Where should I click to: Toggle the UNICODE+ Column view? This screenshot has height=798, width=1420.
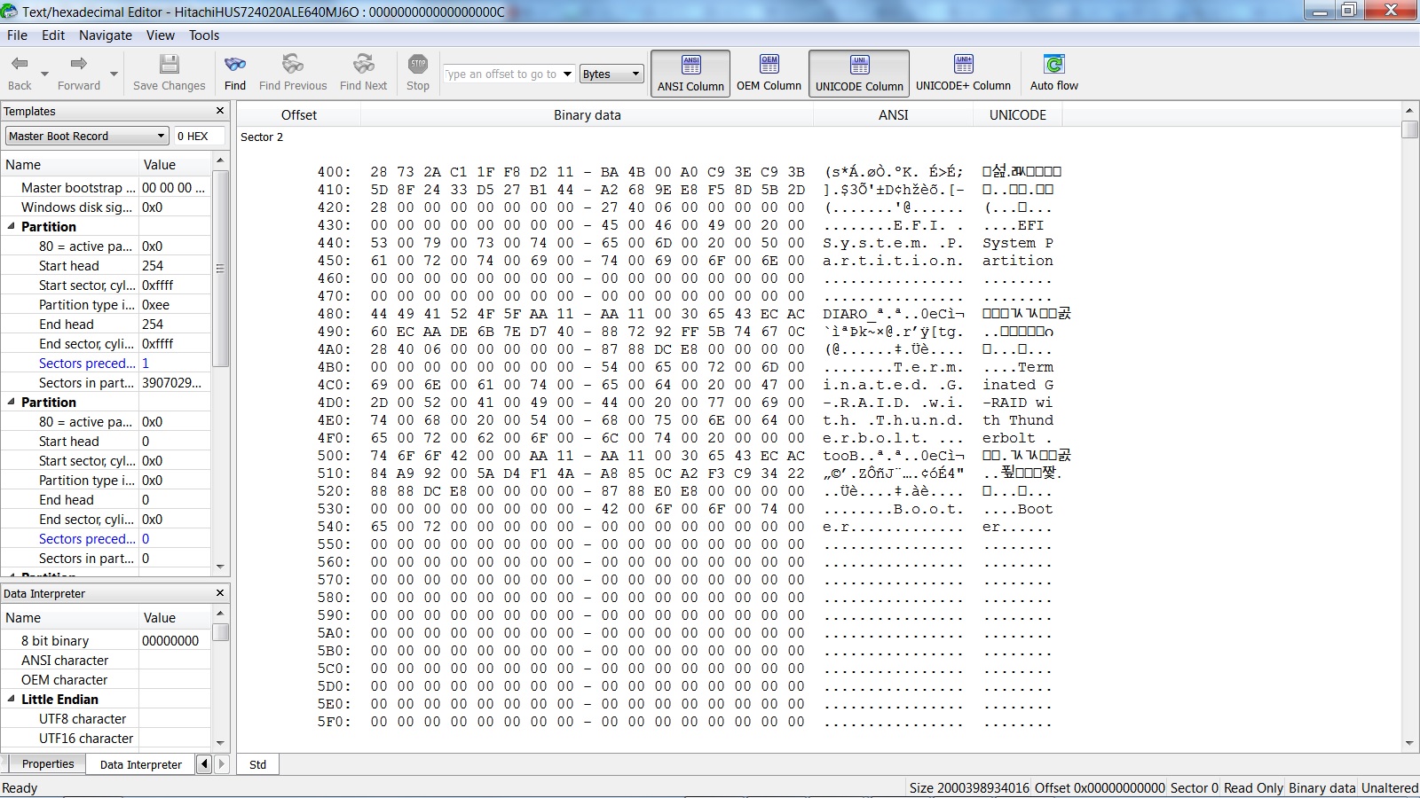(963, 73)
